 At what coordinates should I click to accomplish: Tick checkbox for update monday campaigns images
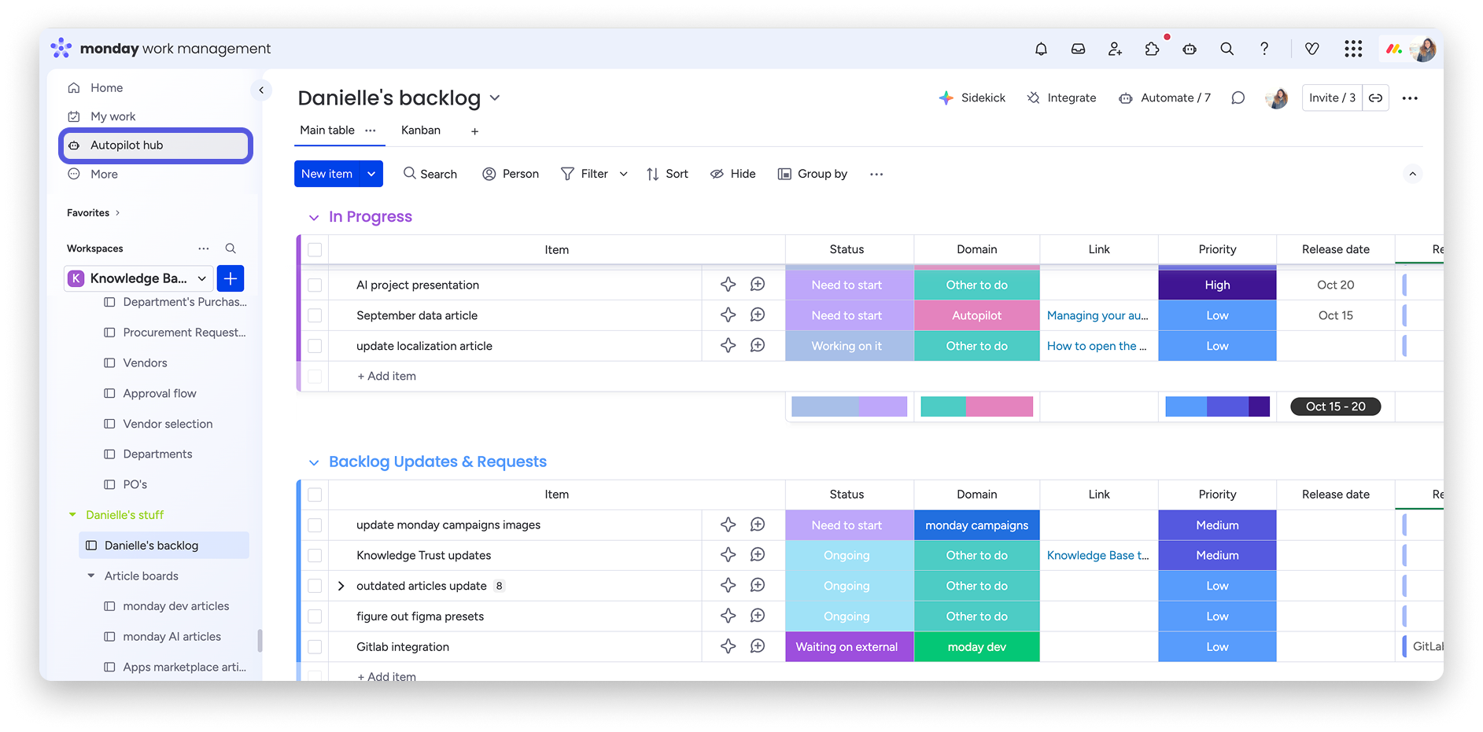pos(315,525)
